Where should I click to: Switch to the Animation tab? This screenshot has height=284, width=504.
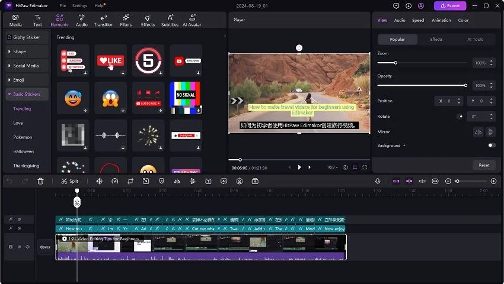click(441, 20)
